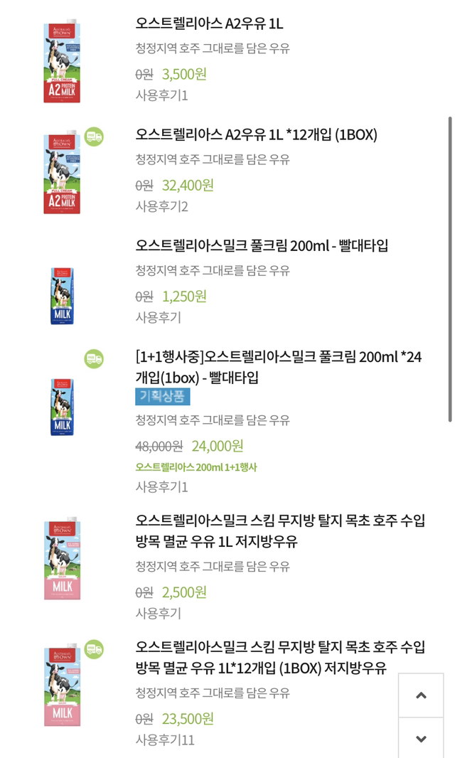Click the 기획상품 badge

click(163, 397)
